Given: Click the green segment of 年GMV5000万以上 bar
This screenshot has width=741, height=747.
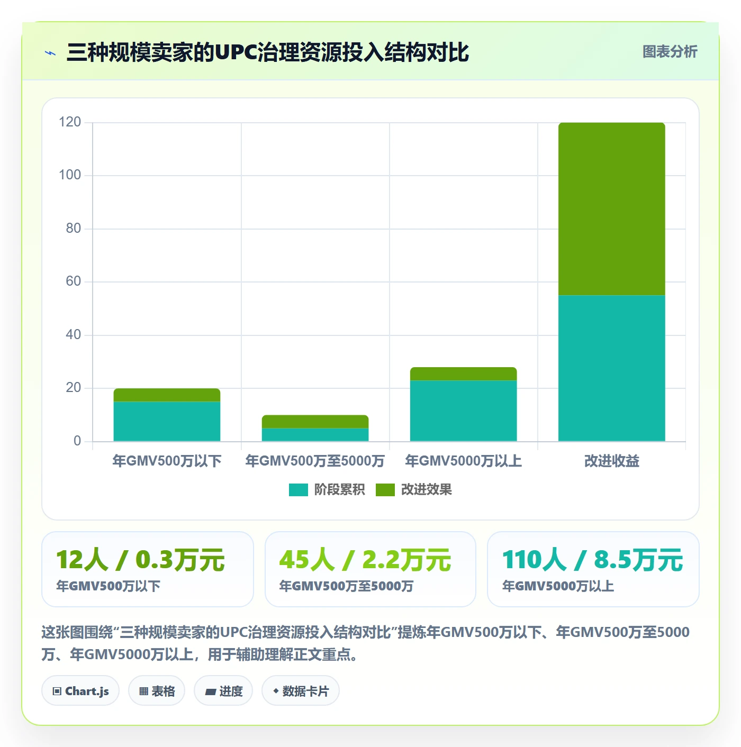Looking at the screenshot, I should click(x=464, y=374).
